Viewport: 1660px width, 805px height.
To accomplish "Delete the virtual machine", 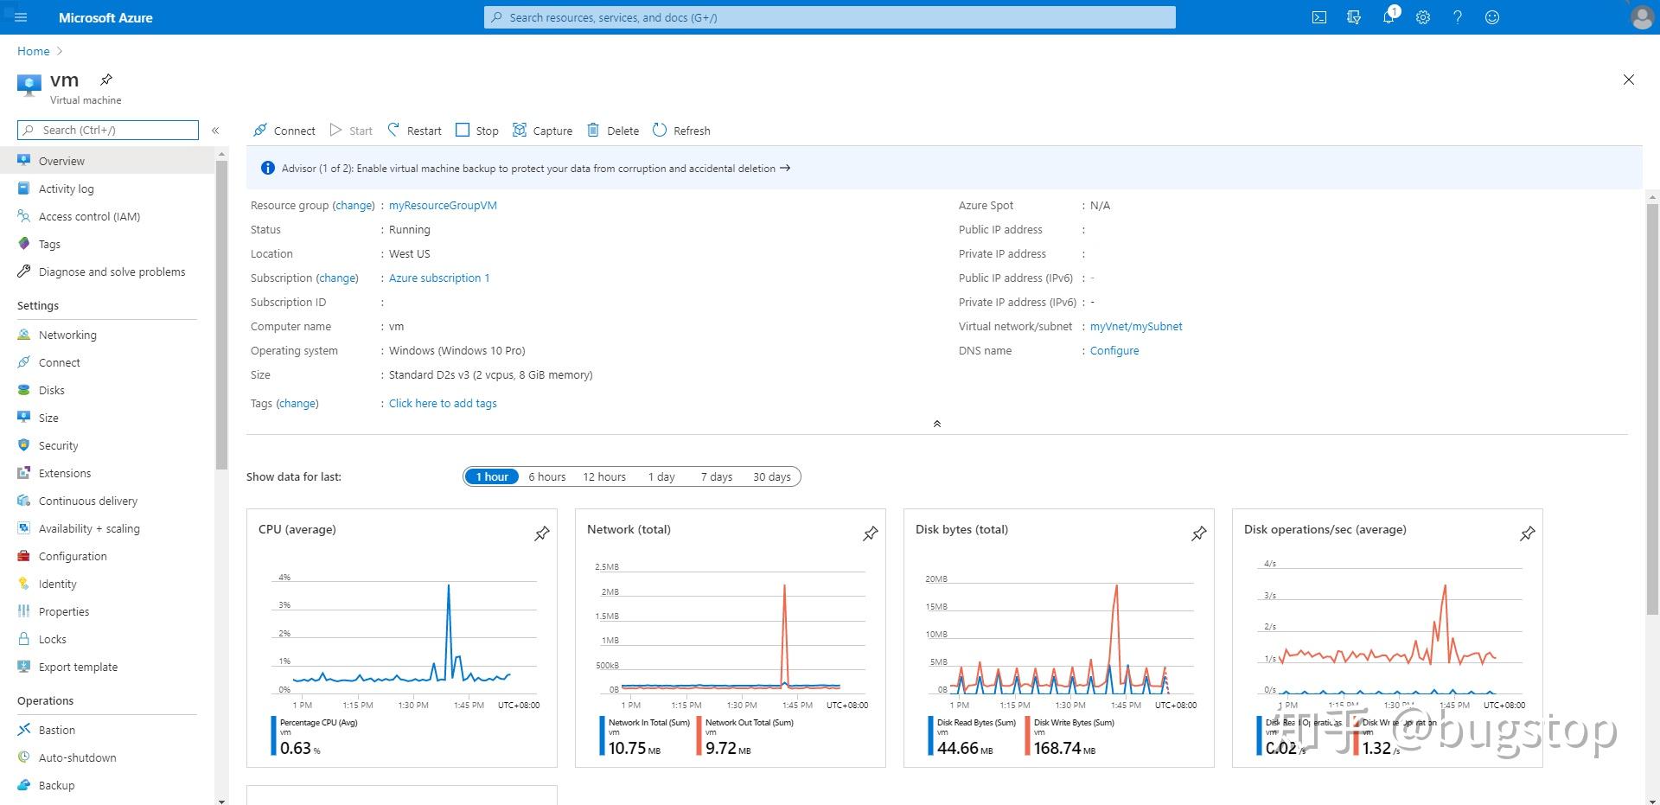I will [613, 131].
